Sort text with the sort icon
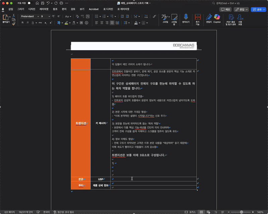This screenshot has width=268, height=214. [x=146, y=16]
